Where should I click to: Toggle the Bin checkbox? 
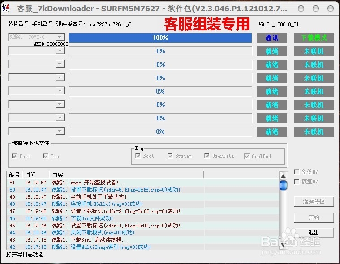(46, 156)
